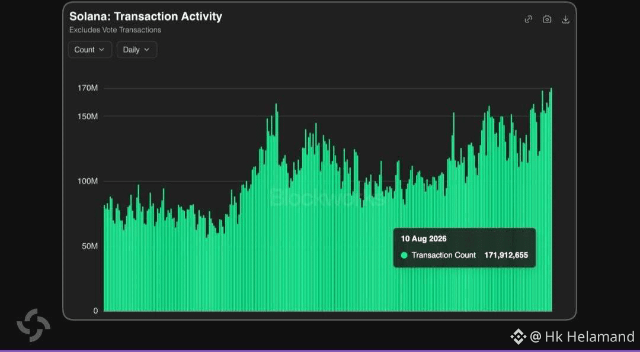Download the chart data icon
640x352 pixels.
click(565, 19)
